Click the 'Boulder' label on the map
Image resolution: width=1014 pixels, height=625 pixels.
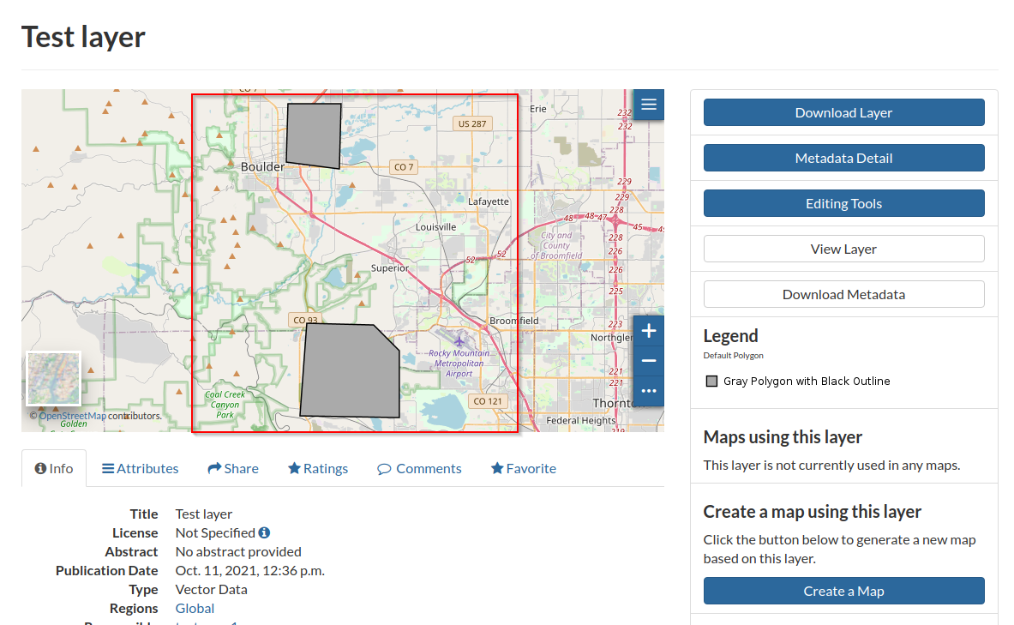point(262,167)
